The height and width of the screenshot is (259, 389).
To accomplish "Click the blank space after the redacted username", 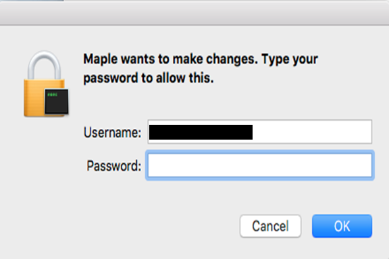I will [x=311, y=132].
